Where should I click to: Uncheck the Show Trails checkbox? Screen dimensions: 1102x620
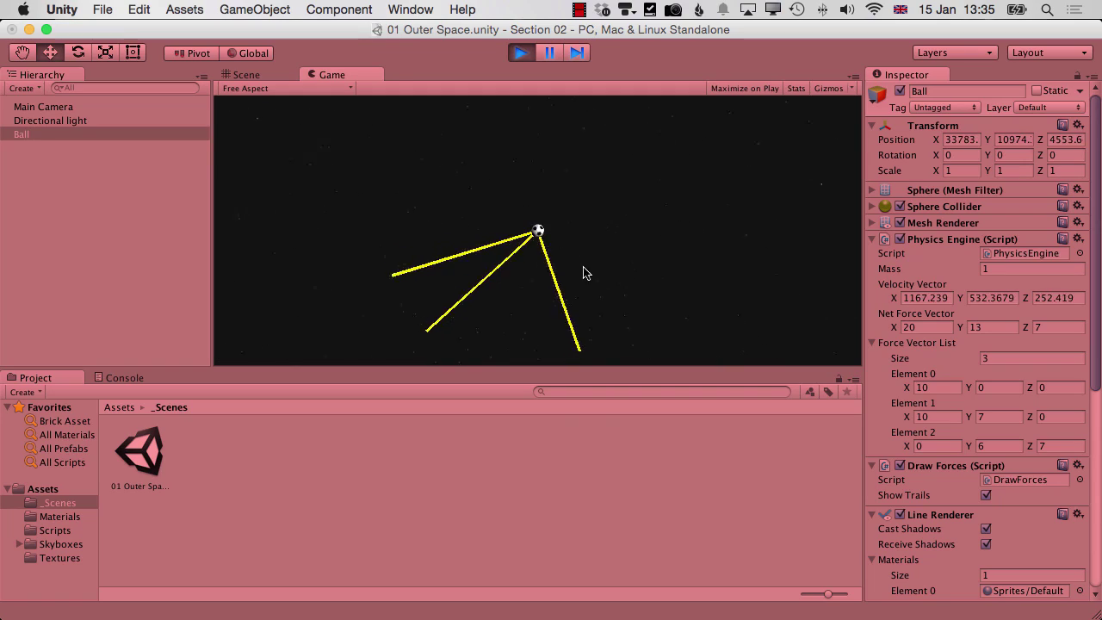tap(986, 495)
